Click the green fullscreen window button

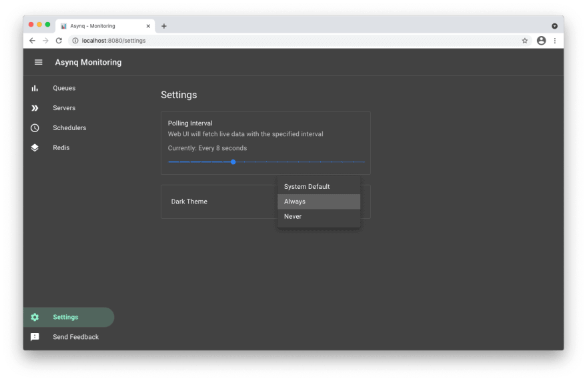click(x=47, y=25)
